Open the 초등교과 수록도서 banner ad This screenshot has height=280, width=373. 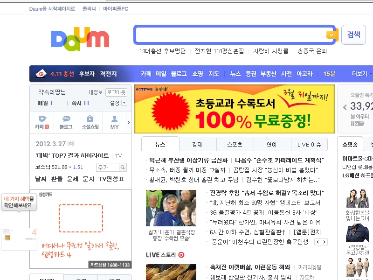pyautogui.click(x=235, y=109)
